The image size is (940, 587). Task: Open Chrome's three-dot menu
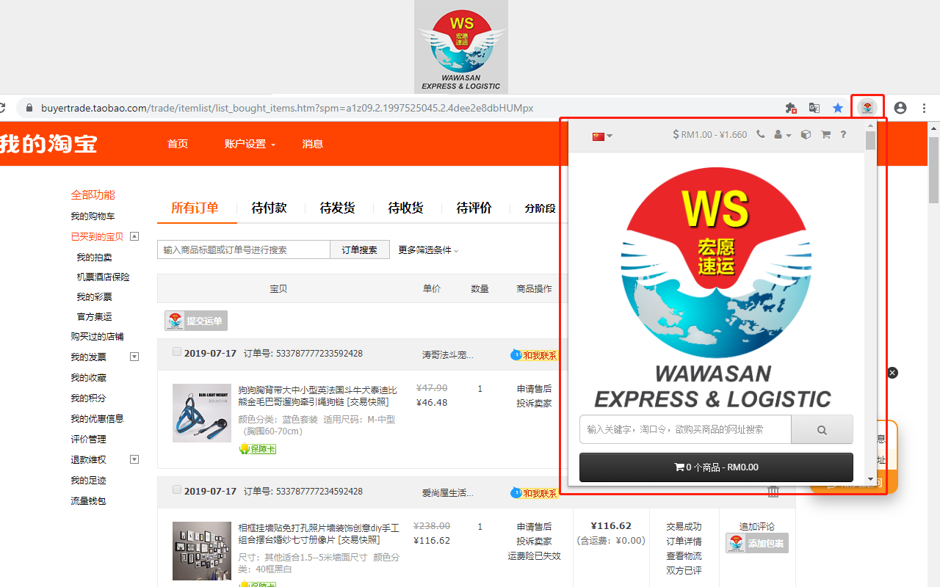click(x=925, y=108)
